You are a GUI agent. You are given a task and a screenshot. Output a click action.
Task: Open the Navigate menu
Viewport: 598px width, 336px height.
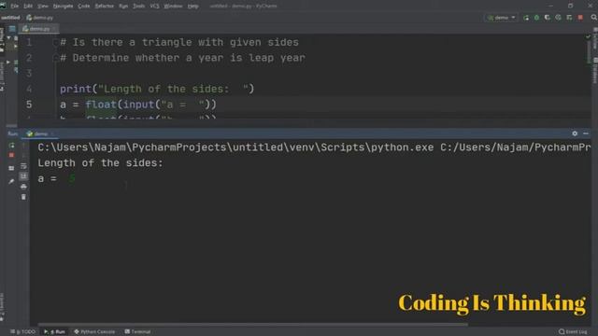point(63,7)
